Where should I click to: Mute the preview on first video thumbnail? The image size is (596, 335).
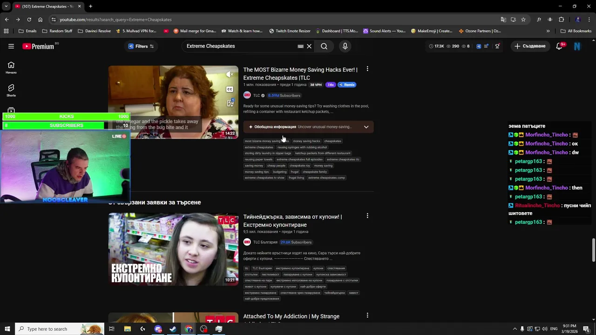[230, 74]
